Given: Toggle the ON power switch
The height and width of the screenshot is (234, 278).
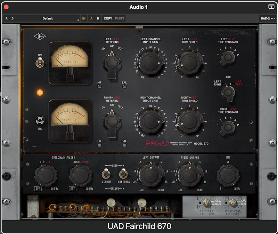Looking at the screenshot, I should click(x=40, y=62).
